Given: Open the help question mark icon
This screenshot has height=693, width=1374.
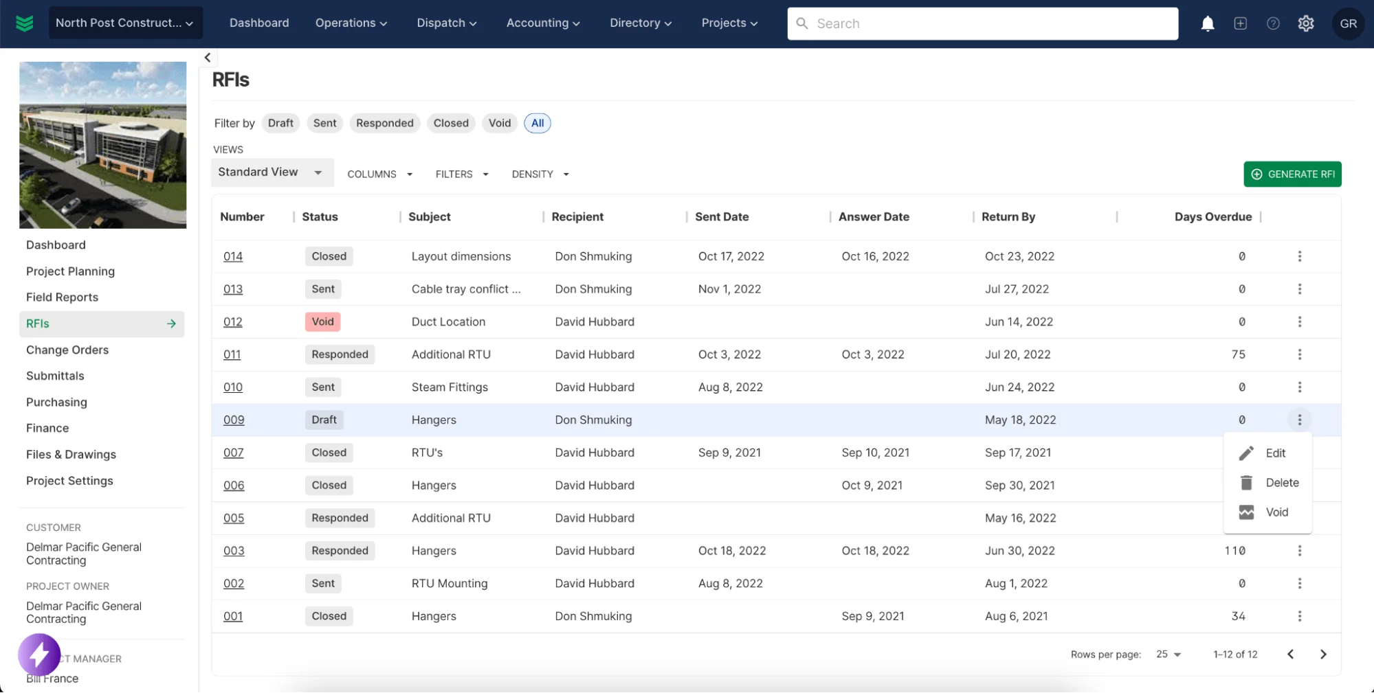Looking at the screenshot, I should click(1273, 23).
